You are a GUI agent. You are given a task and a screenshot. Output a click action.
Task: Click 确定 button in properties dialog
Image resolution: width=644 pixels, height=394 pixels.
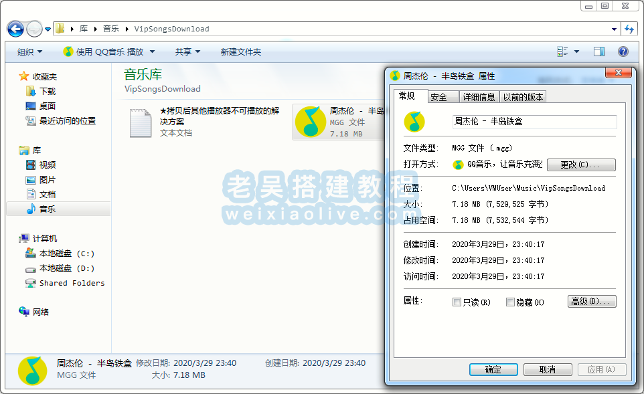click(493, 369)
